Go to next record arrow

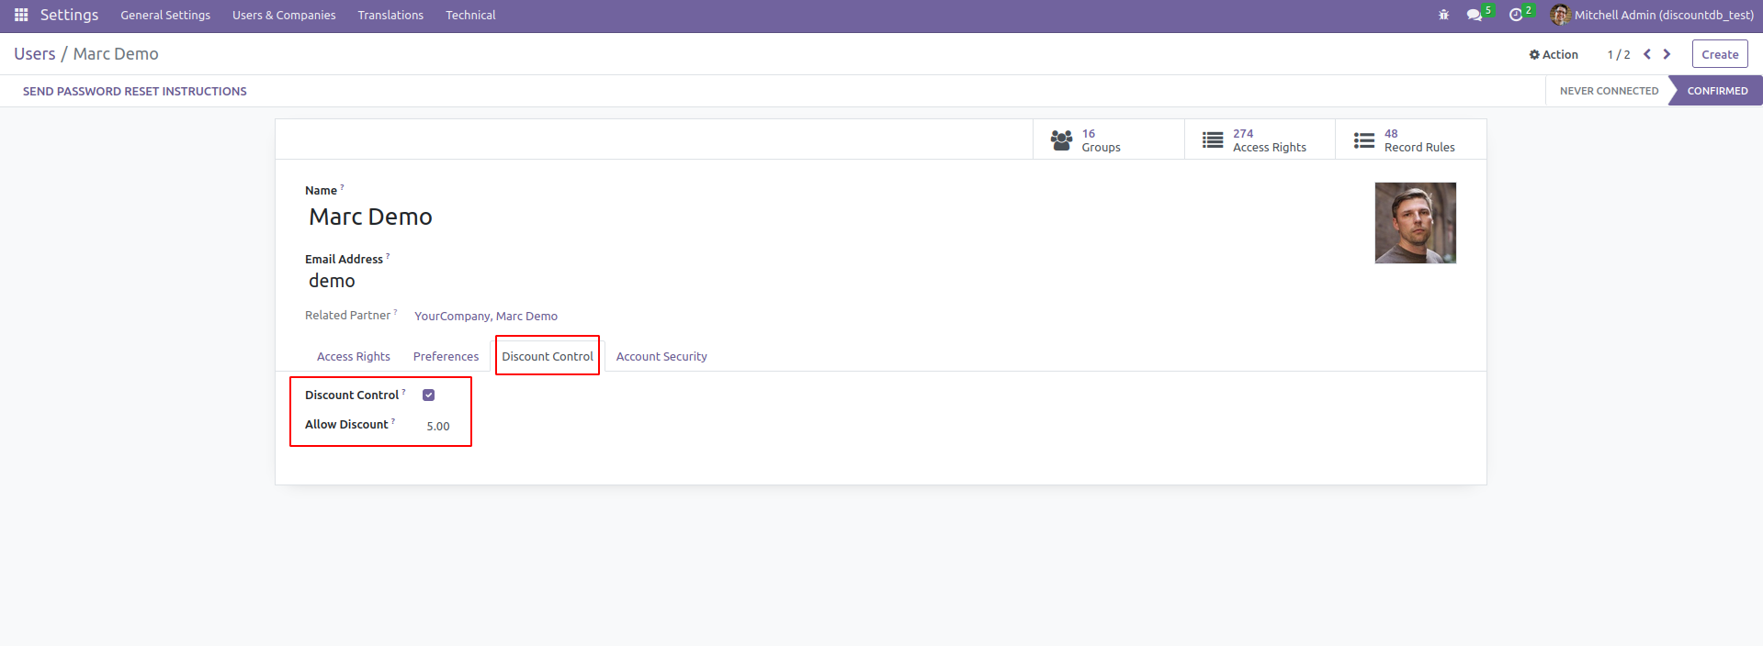click(1667, 54)
